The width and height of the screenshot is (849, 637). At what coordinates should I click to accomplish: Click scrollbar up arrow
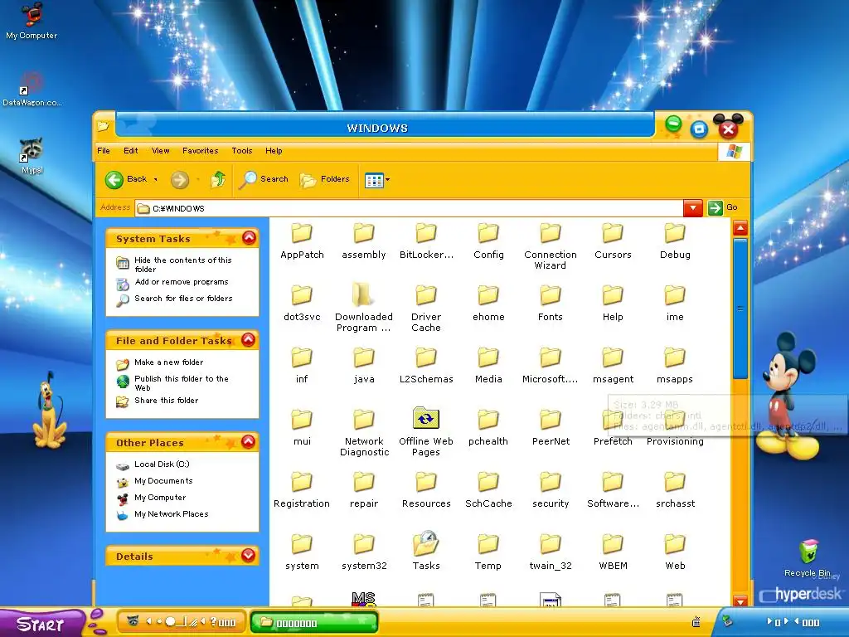pyautogui.click(x=740, y=228)
